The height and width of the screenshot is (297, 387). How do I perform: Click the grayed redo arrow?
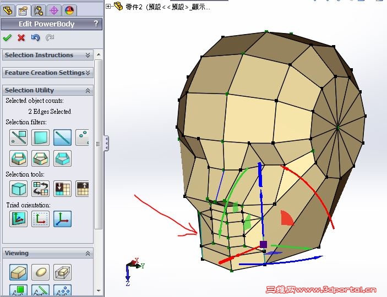tap(50, 38)
